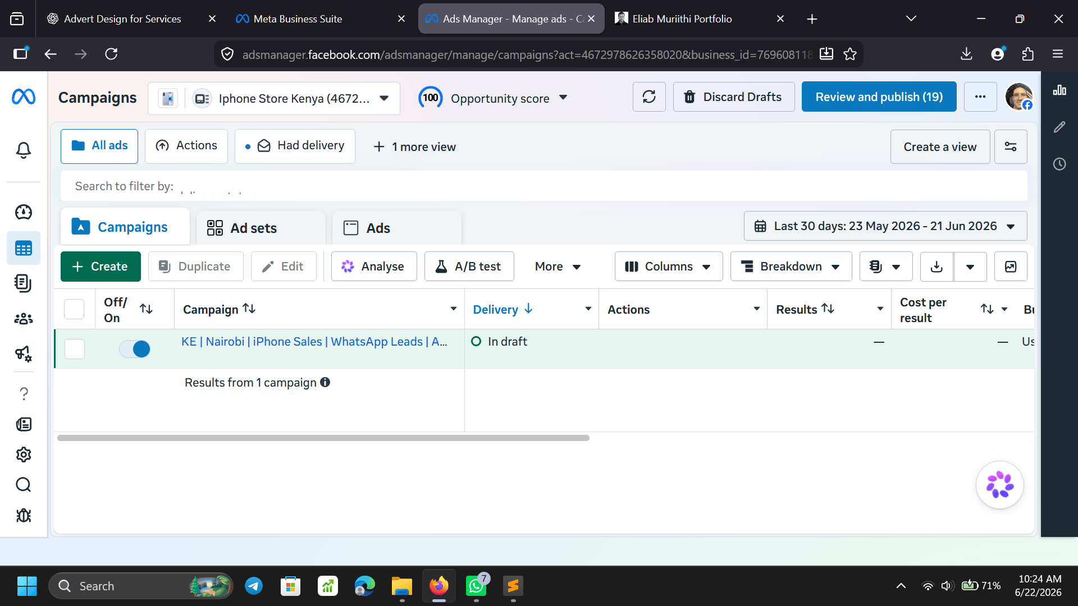
Task: Open the charts panel icon on right rail
Action: [x=1059, y=90]
